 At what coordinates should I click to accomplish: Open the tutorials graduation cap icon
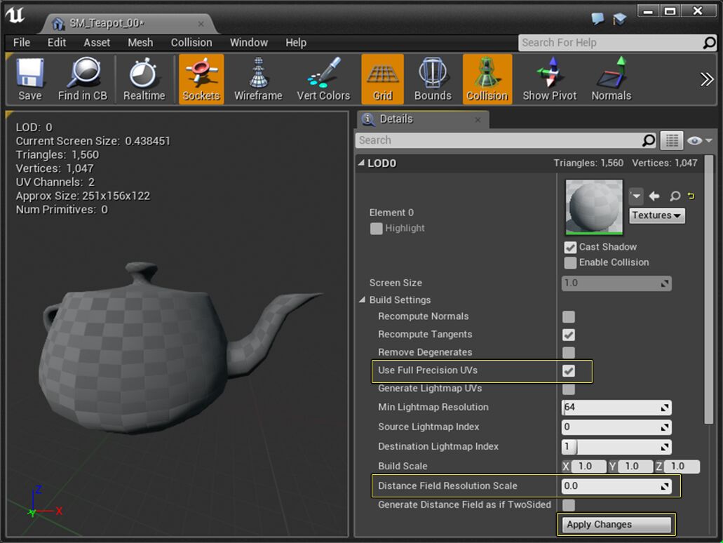(619, 19)
